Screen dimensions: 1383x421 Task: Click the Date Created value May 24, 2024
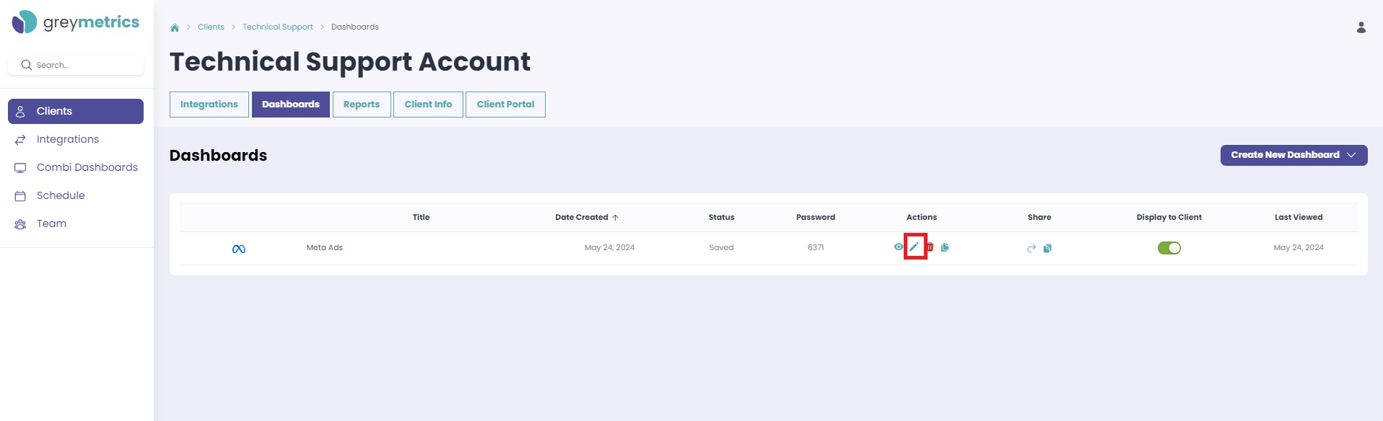point(609,247)
